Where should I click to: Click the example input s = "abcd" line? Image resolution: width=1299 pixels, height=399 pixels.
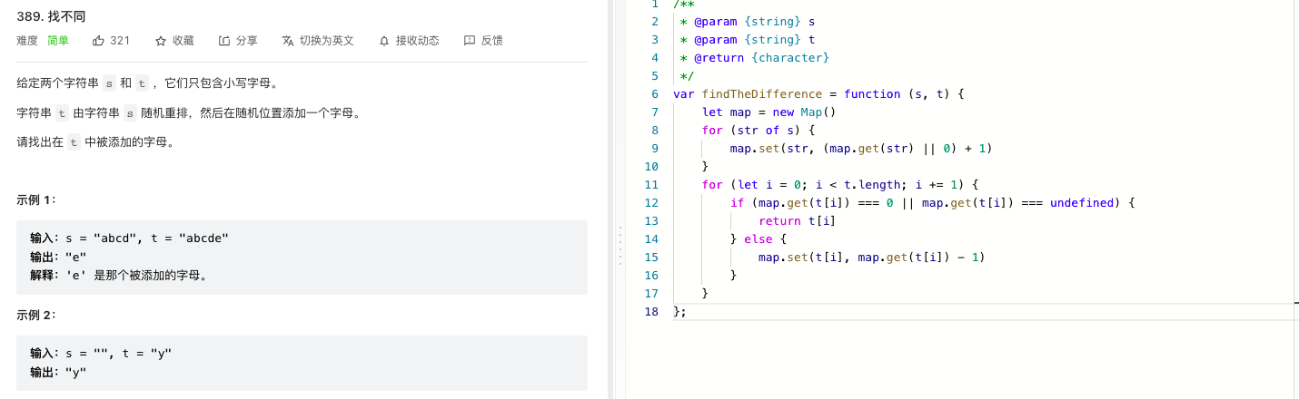pos(129,238)
